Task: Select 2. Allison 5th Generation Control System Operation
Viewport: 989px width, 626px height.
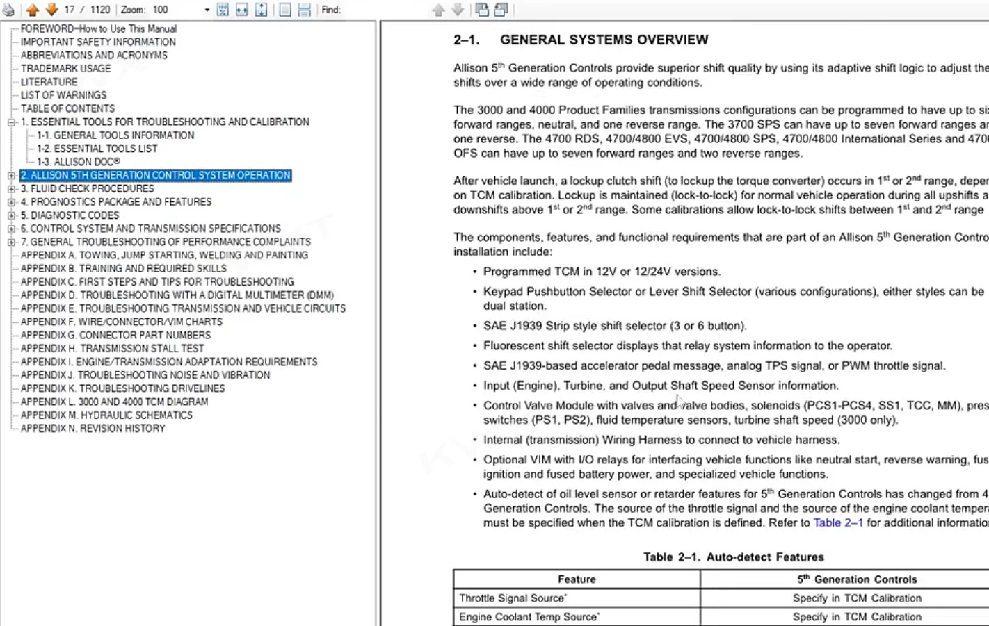Action: click(155, 175)
